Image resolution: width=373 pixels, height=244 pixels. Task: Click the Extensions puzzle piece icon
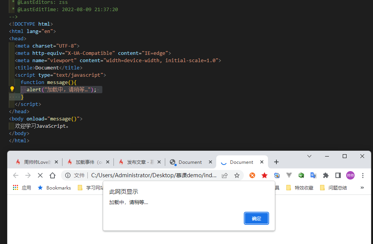[325, 175]
